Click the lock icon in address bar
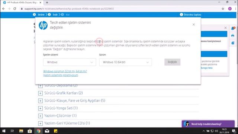The height and width of the screenshot is (134, 238). tap(22, 9)
